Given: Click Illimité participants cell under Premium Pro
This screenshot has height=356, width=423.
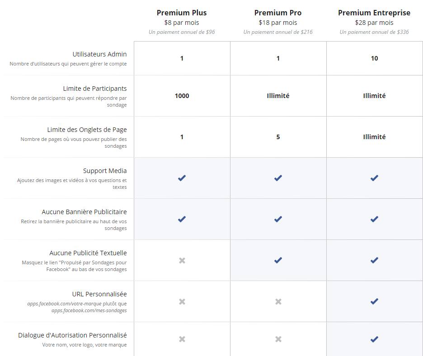Looking at the screenshot, I should 278,96.
